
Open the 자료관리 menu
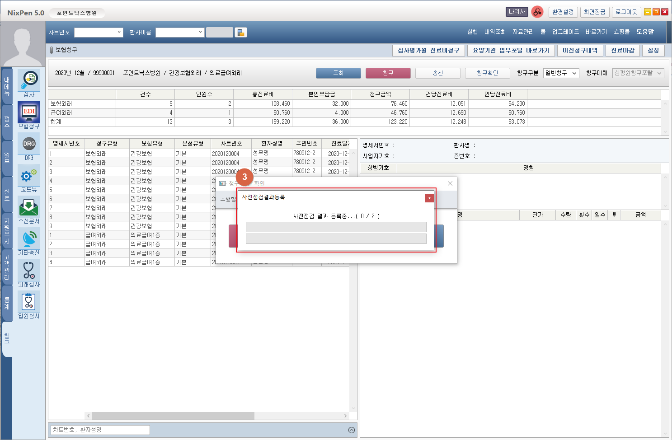coord(523,32)
